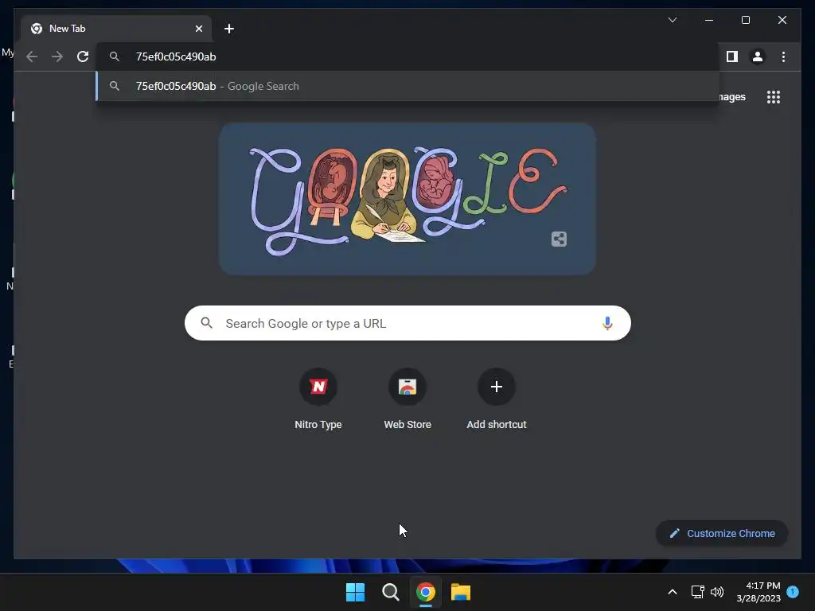Open the Chrome three-dot menu

[783, 56]
